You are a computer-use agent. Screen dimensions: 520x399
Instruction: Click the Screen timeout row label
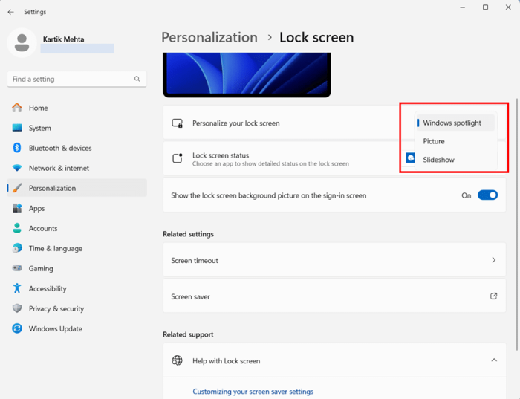pos(195,260)
